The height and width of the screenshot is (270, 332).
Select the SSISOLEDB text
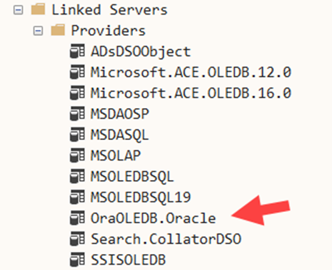click(x=128, y=259)
